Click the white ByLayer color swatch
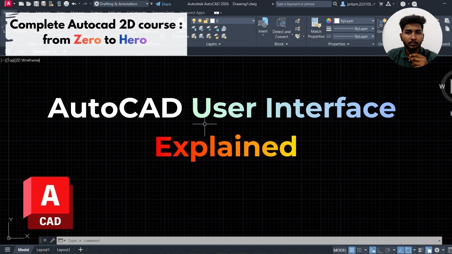The image size is (452, 254). (337, 21)
